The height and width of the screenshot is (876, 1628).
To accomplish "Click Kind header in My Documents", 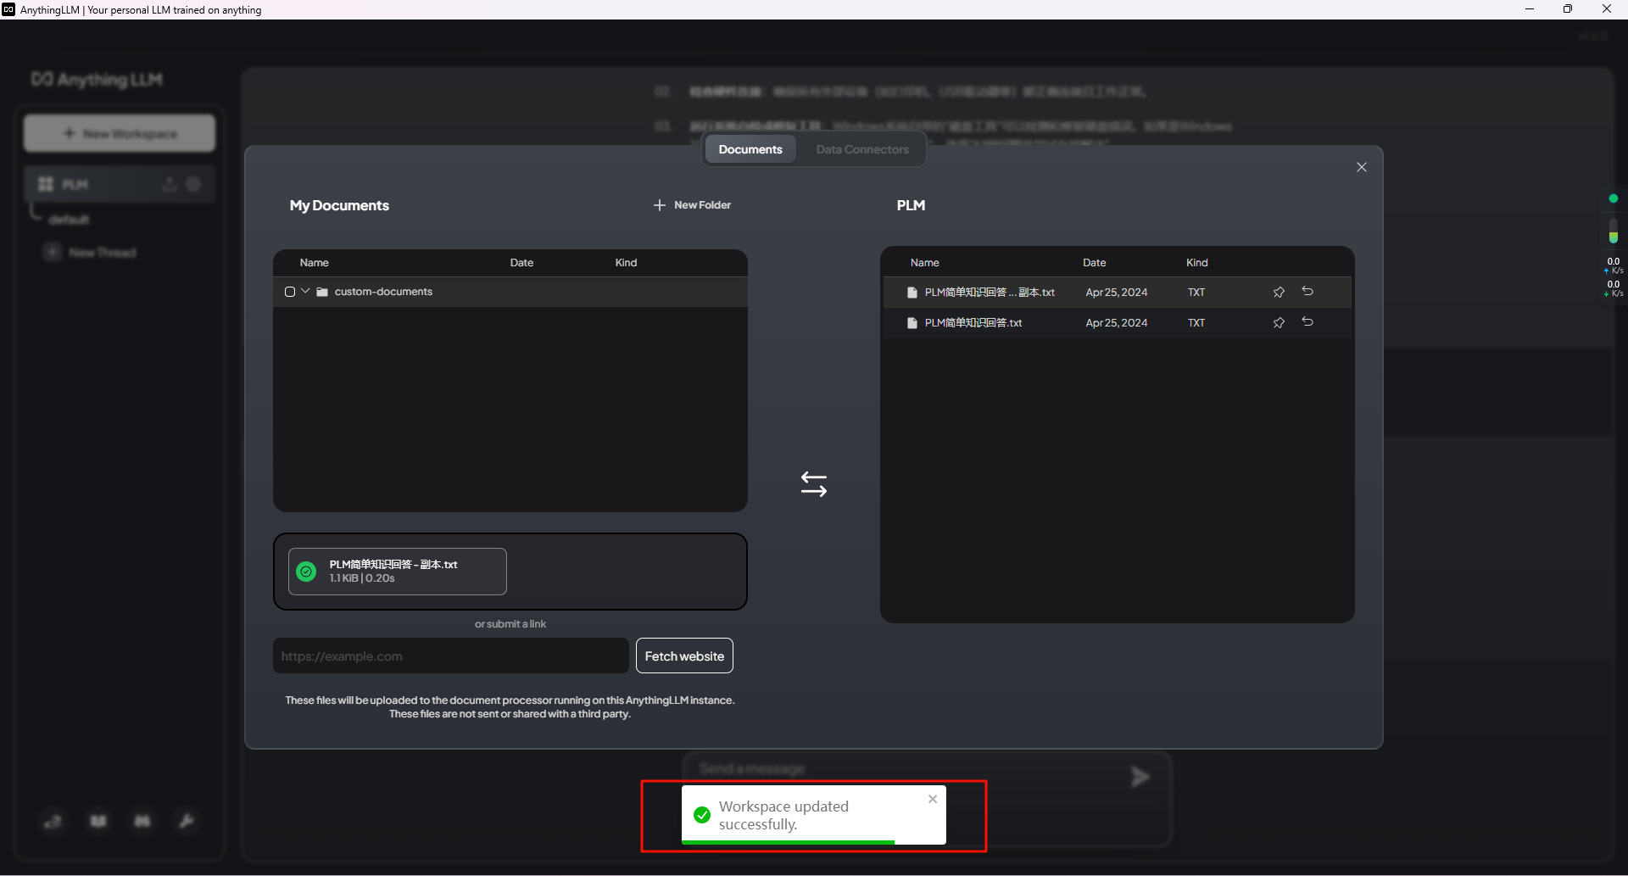I will click(626, 263).
